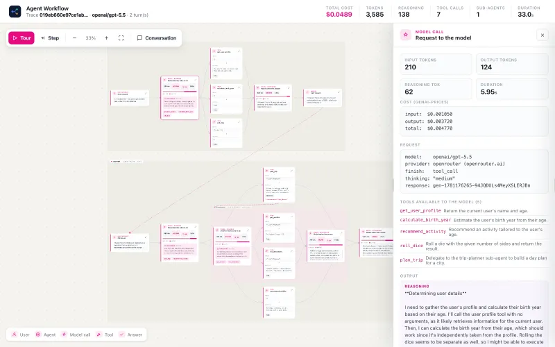
Task: Select the topmost tool node in the upper workflow
Action: click(x=226, y=63)
